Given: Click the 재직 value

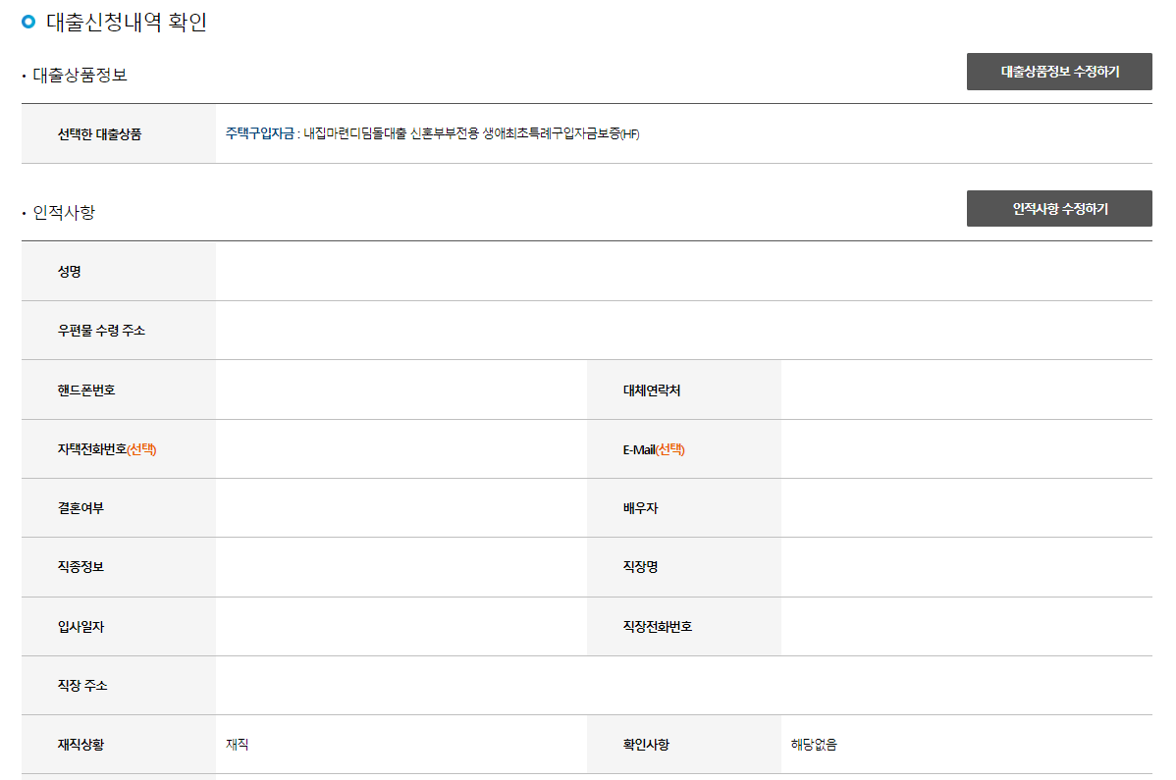Looking at the screenshot, I should click(x=237, y=744).
